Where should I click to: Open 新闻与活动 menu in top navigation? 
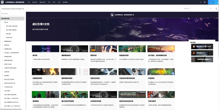[42, 2]
